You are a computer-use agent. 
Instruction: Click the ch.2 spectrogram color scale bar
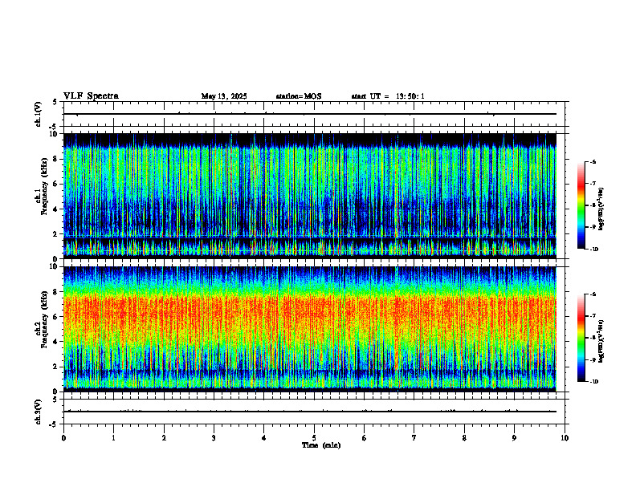(581, 338)
